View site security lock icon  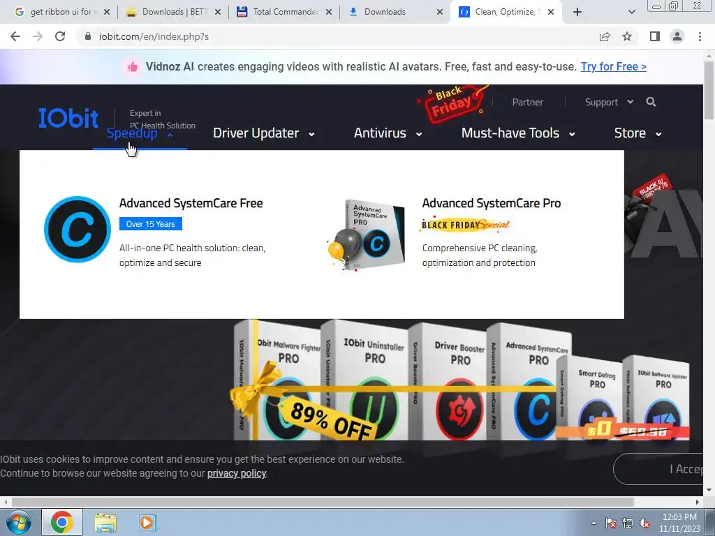coord(88,36)
